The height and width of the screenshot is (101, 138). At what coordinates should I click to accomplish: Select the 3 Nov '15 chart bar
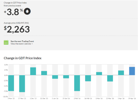click(x=11, y=83)
